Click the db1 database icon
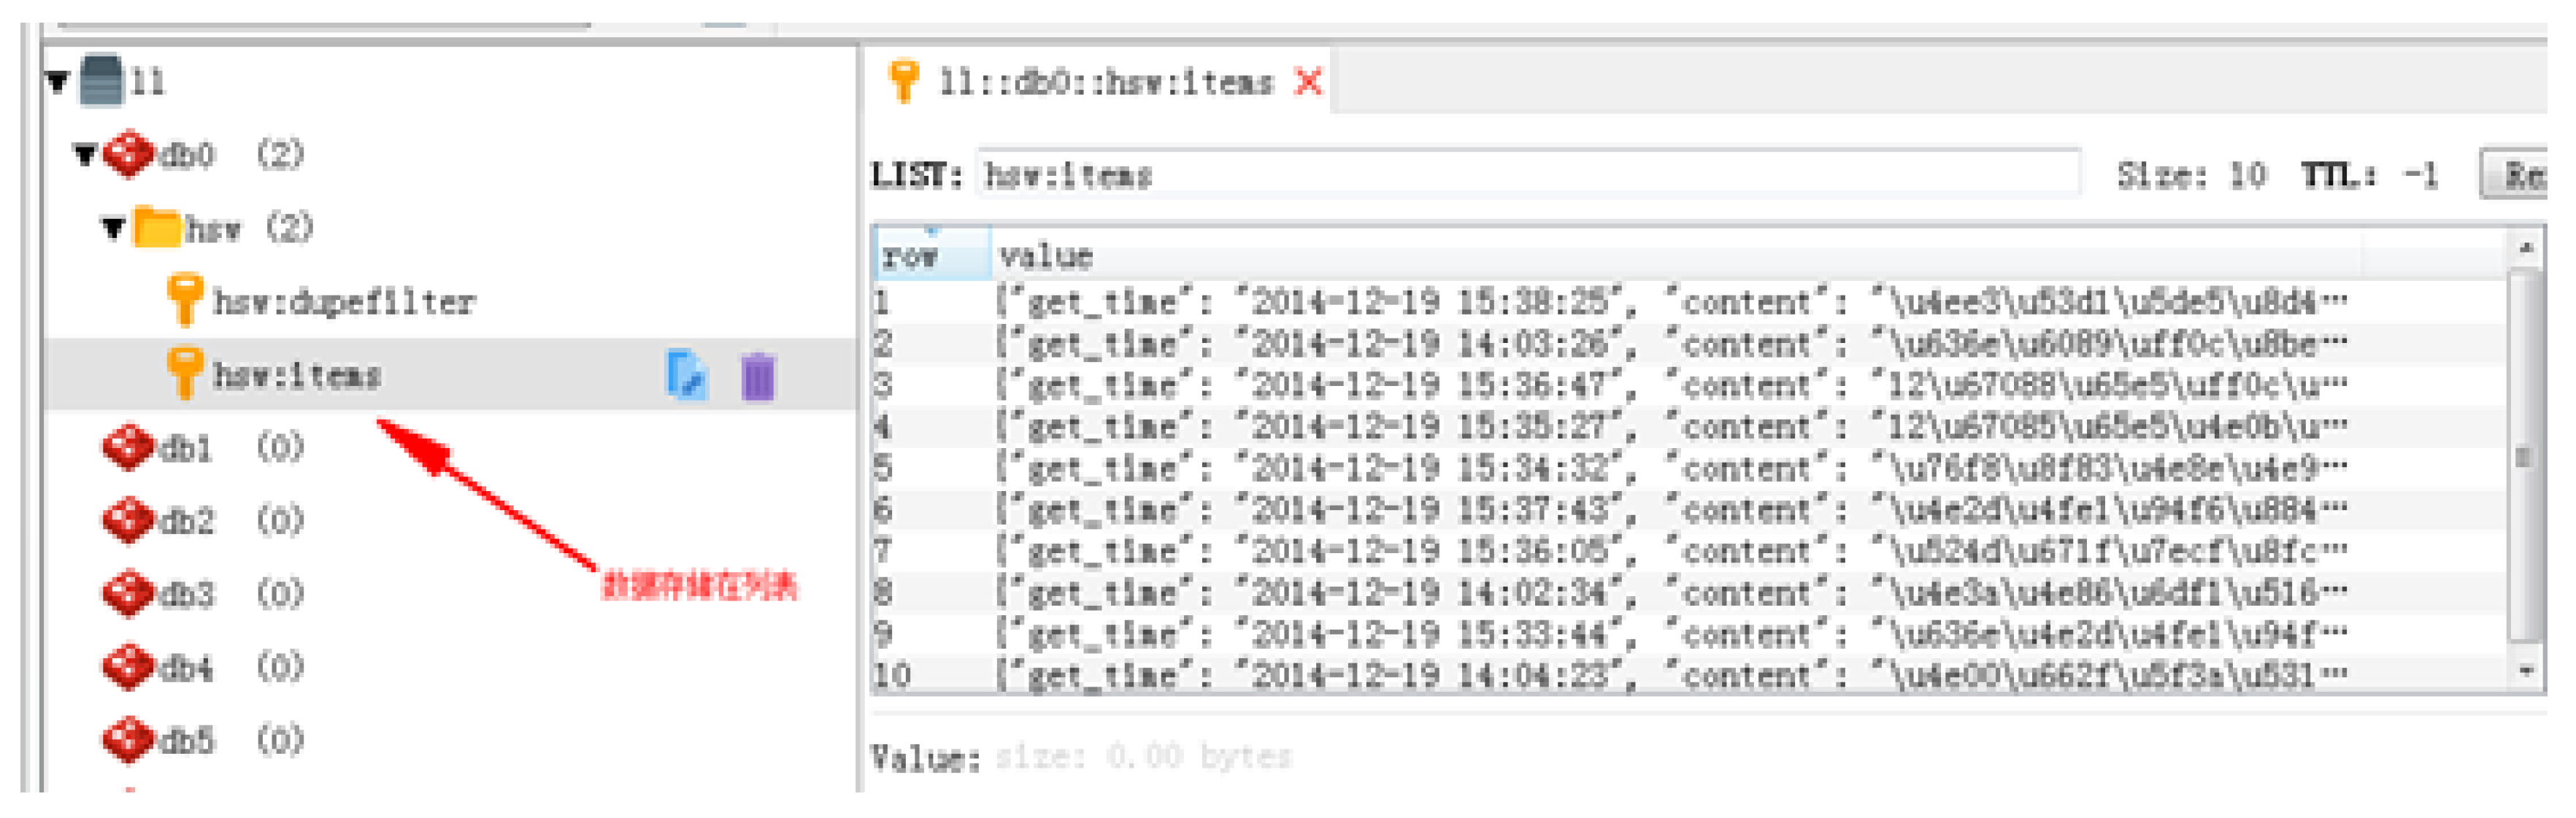Screen dimensions: 2576x818 click(x=129, y=447)
